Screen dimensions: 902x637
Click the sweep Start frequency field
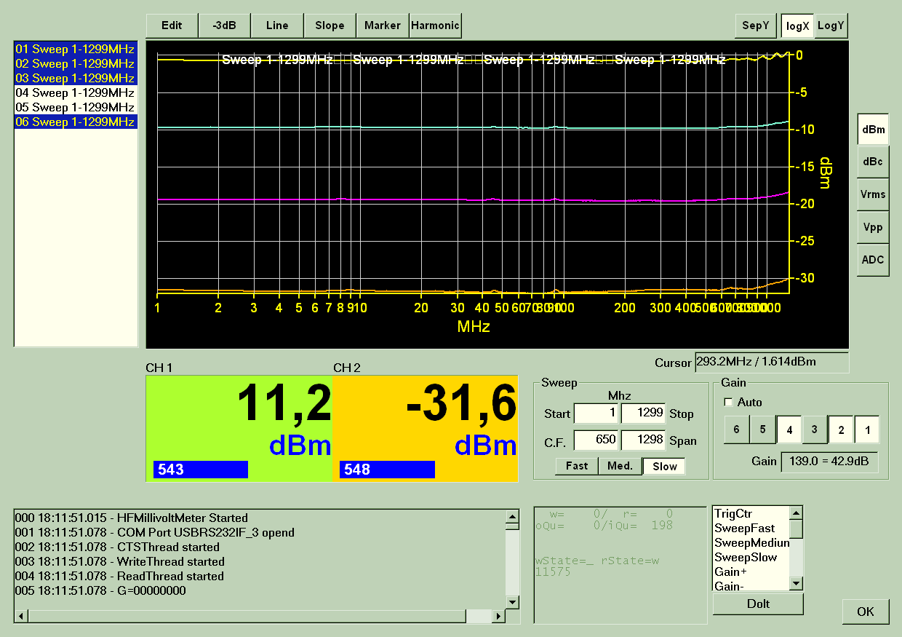[x=596, y=414]
